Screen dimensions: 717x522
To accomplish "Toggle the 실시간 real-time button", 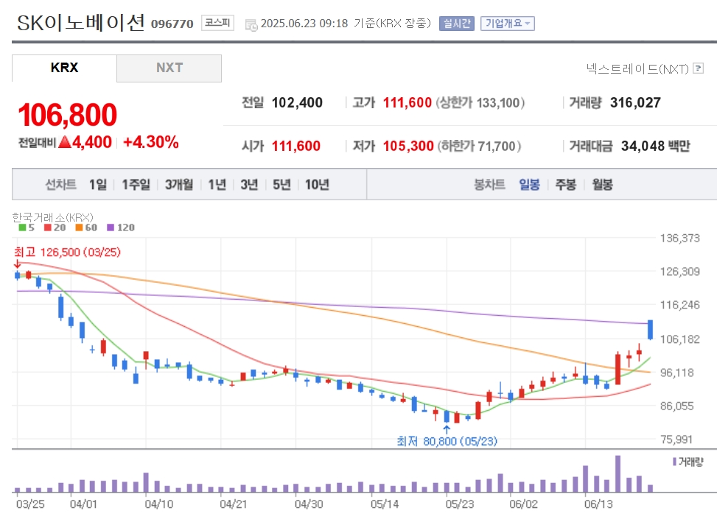I will pos(456,24).
